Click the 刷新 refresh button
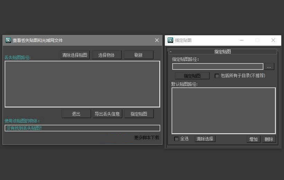 coord(139,55)
